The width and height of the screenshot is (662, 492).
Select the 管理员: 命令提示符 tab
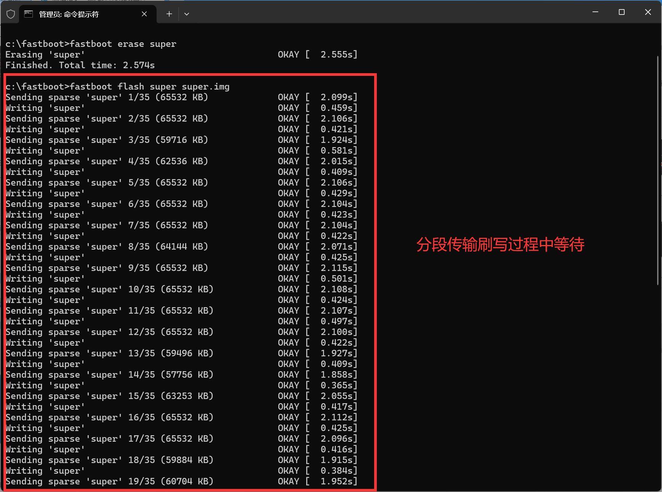coord(88,14)
